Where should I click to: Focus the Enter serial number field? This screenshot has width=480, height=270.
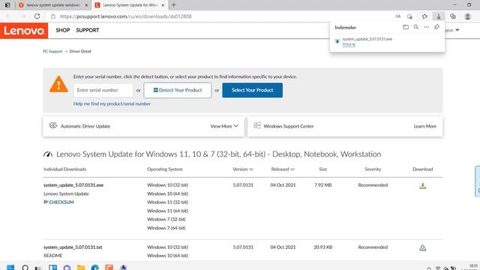tap(103, 90)
